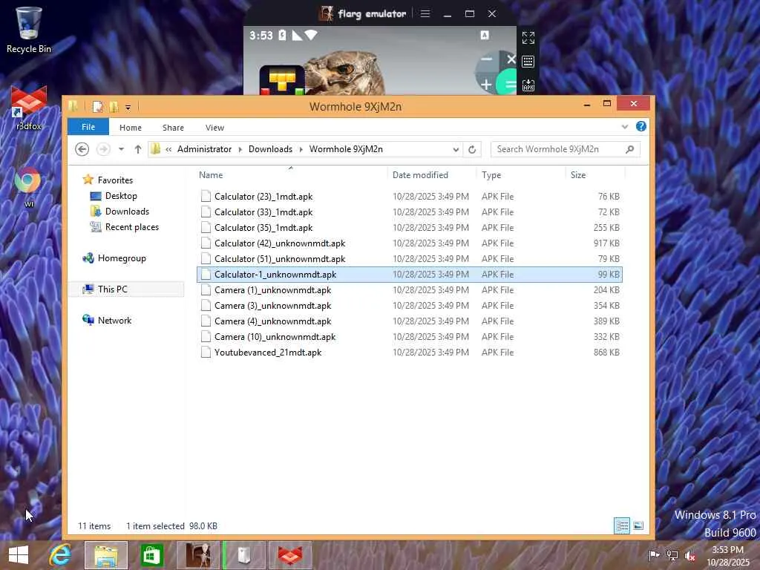The width and height of the screenshot is (760, 570).
Task: Click the r3dfox taskbar icon
Action: tap(290, 555)
